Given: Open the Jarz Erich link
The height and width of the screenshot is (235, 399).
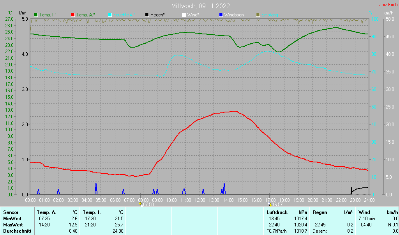Looking at the screenshot, I should [388, 5].
